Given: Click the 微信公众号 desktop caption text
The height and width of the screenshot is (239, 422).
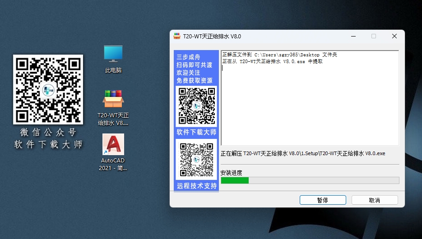Looking at the screenshot, I should (48, 132).
